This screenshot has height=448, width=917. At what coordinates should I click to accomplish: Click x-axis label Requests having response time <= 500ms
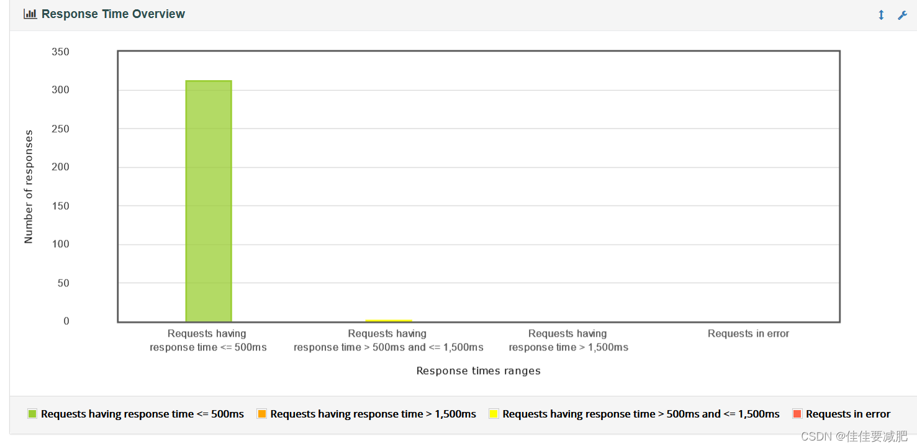click(208, 341)
